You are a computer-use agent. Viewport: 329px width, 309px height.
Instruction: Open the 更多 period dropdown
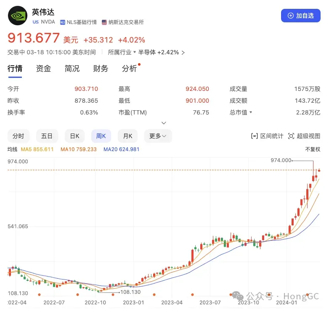pos(158,136)
